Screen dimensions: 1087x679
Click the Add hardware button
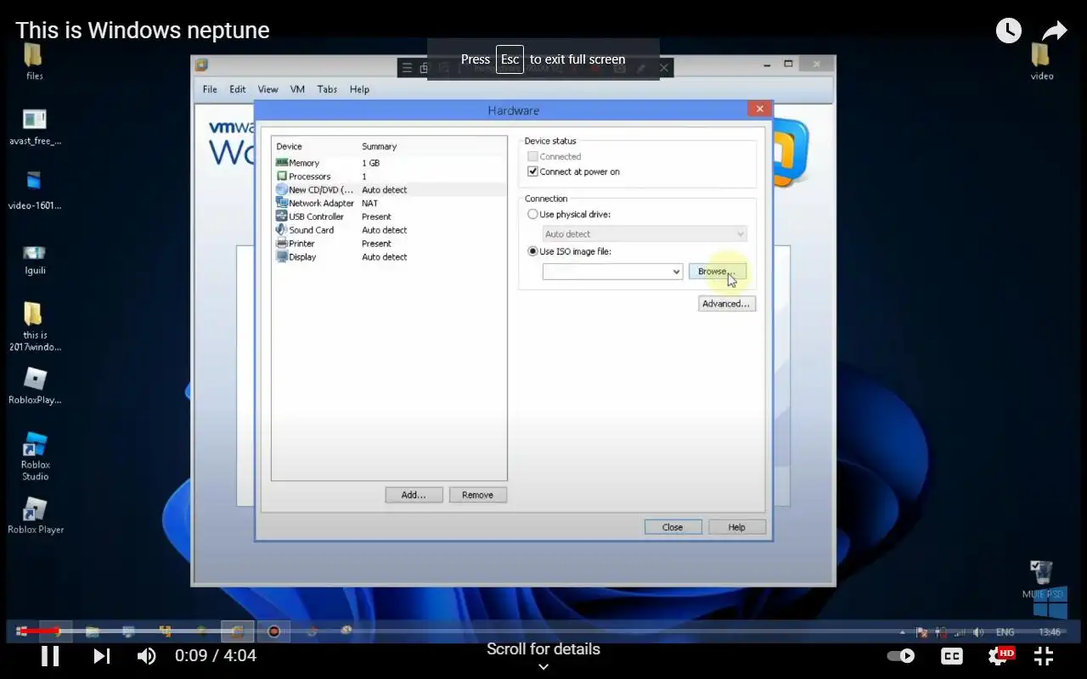[x=414, y=495]
